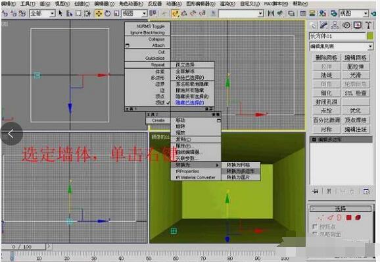Click the 顶点焊接 modifier button
This screenshot has width=380, height=262.
coord(356,120)
